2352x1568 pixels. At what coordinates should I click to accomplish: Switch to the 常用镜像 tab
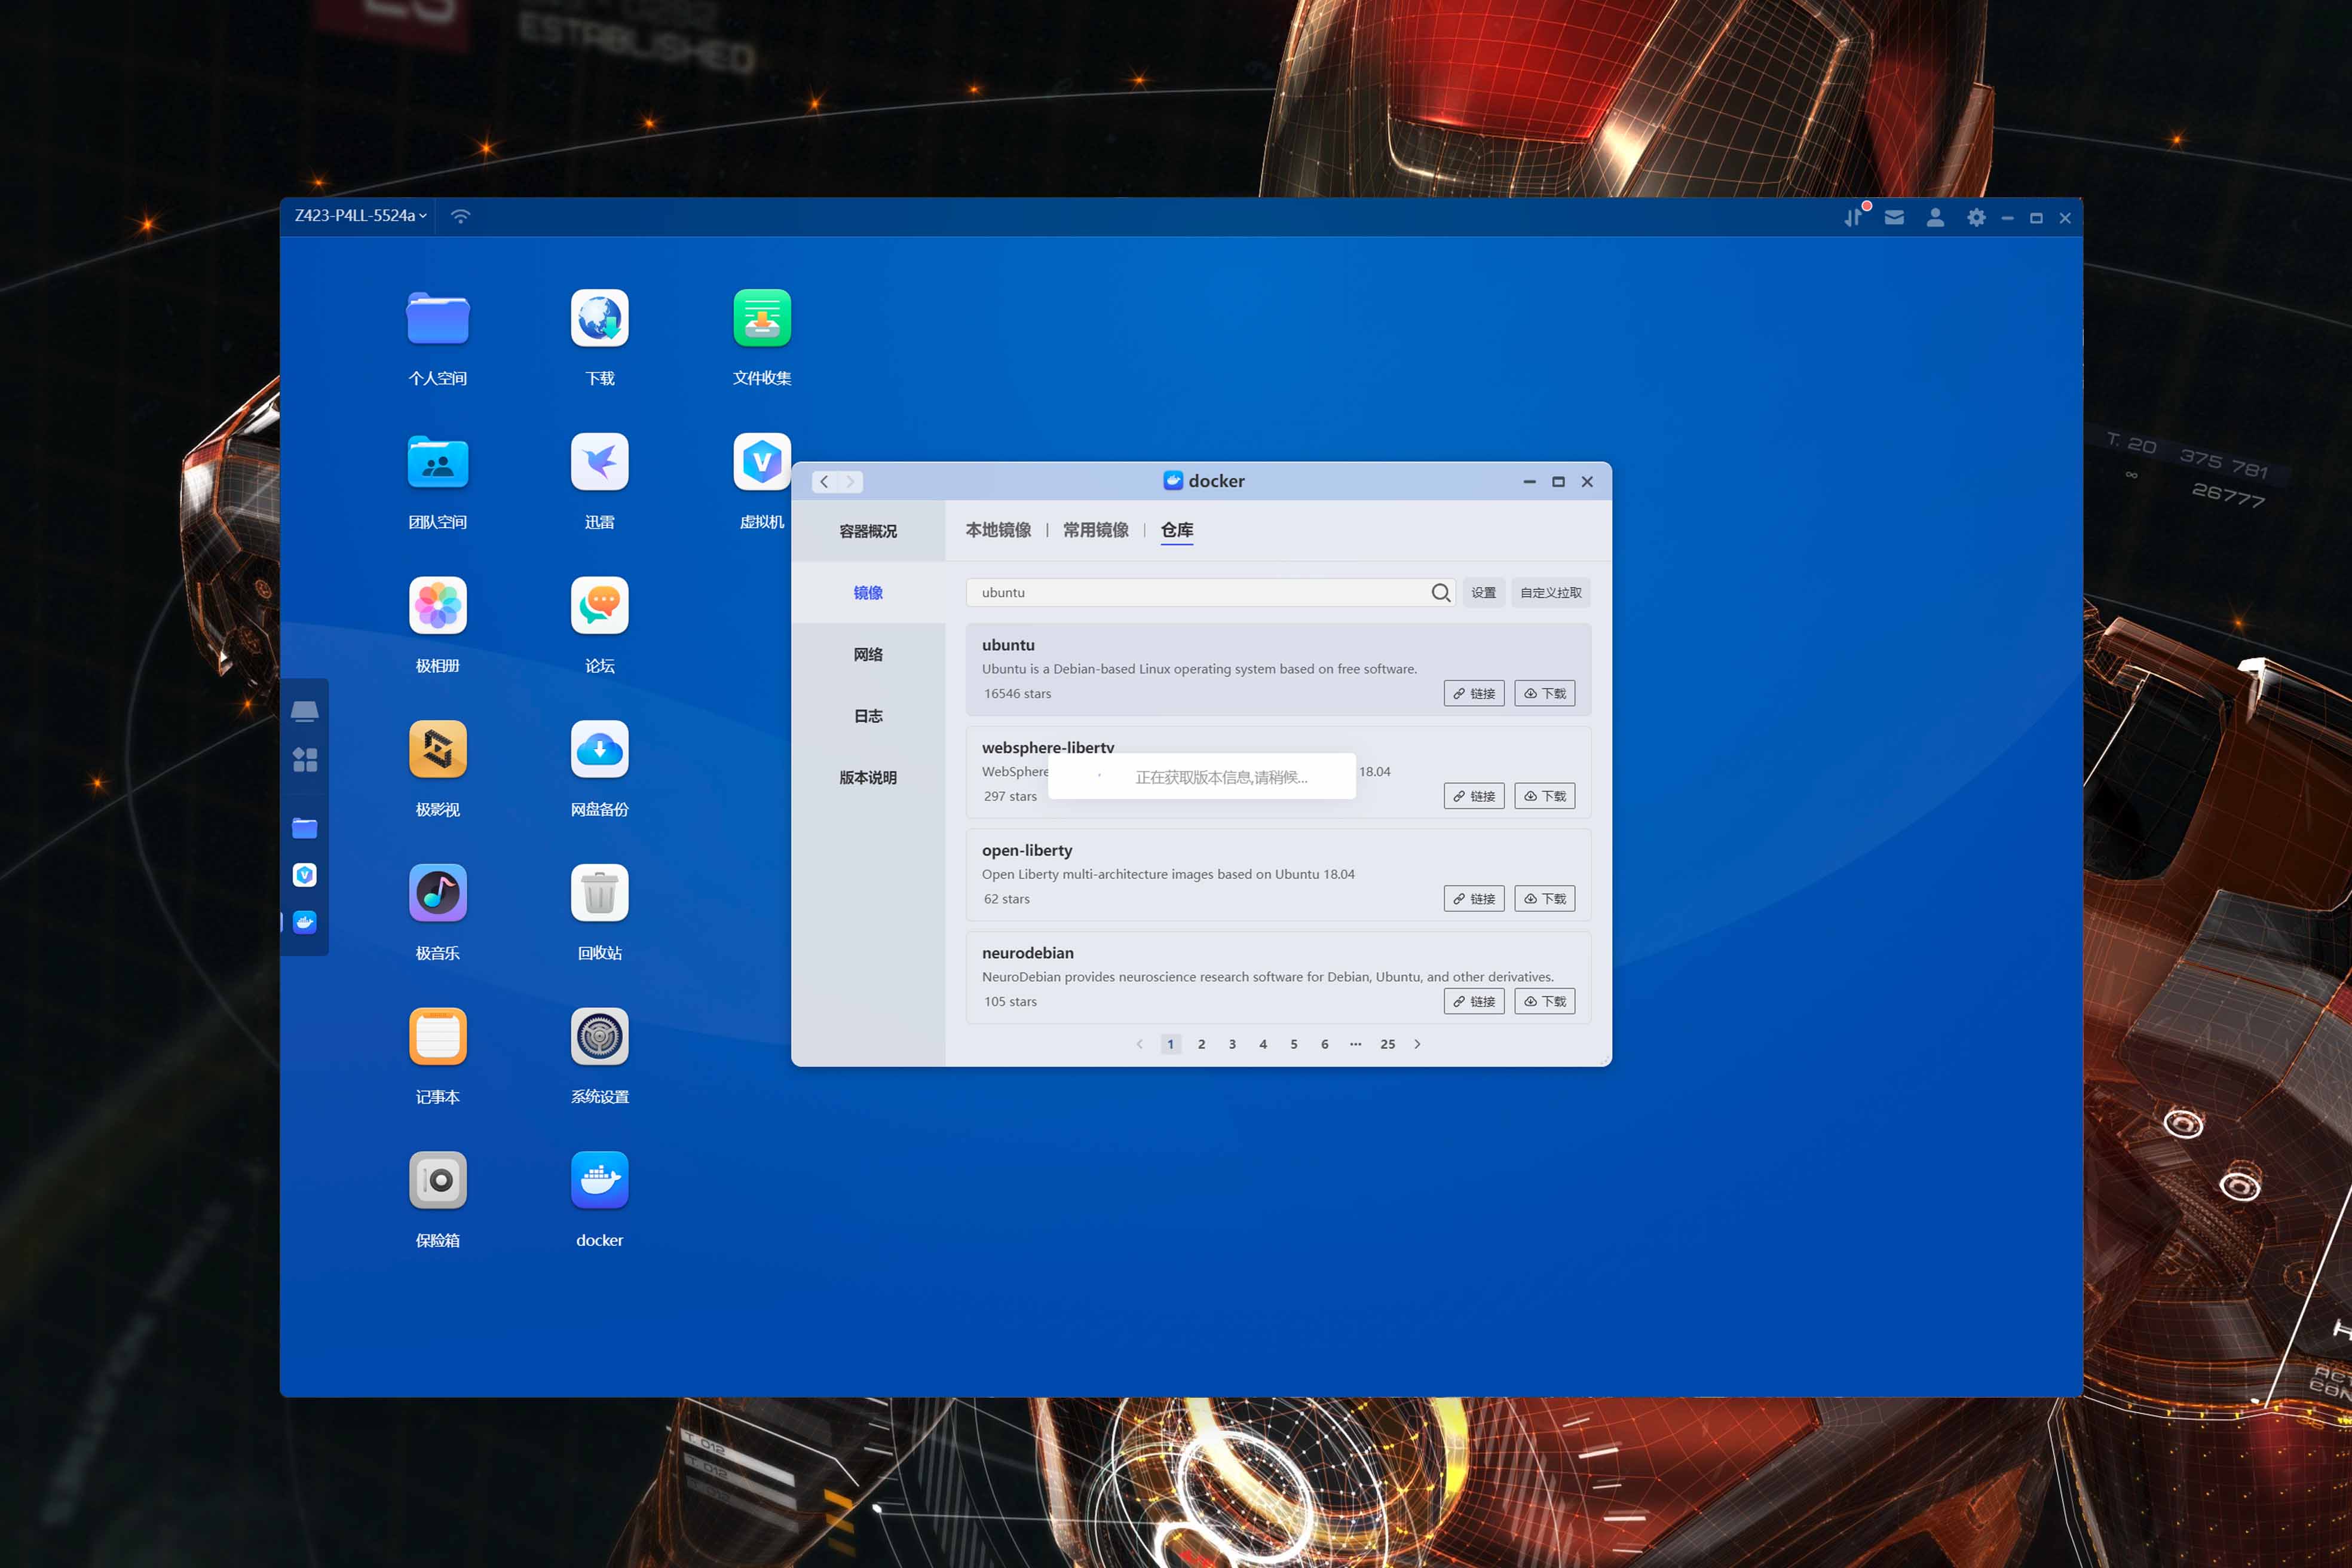tap(1096, 530)
